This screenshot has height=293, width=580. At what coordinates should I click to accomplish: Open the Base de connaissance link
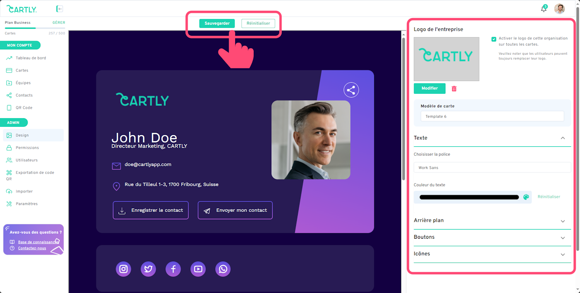[39, 242]
